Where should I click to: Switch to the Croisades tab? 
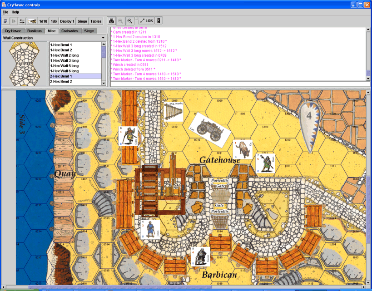70,31
